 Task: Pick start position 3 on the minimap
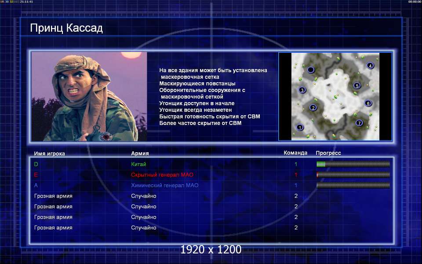coord(302,90)
